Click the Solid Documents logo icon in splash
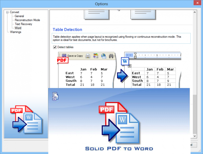The image size is (203, 154). click(55, 96)
